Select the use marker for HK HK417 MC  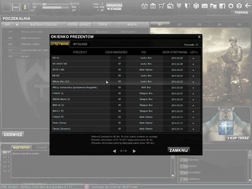tap(193, 64)
